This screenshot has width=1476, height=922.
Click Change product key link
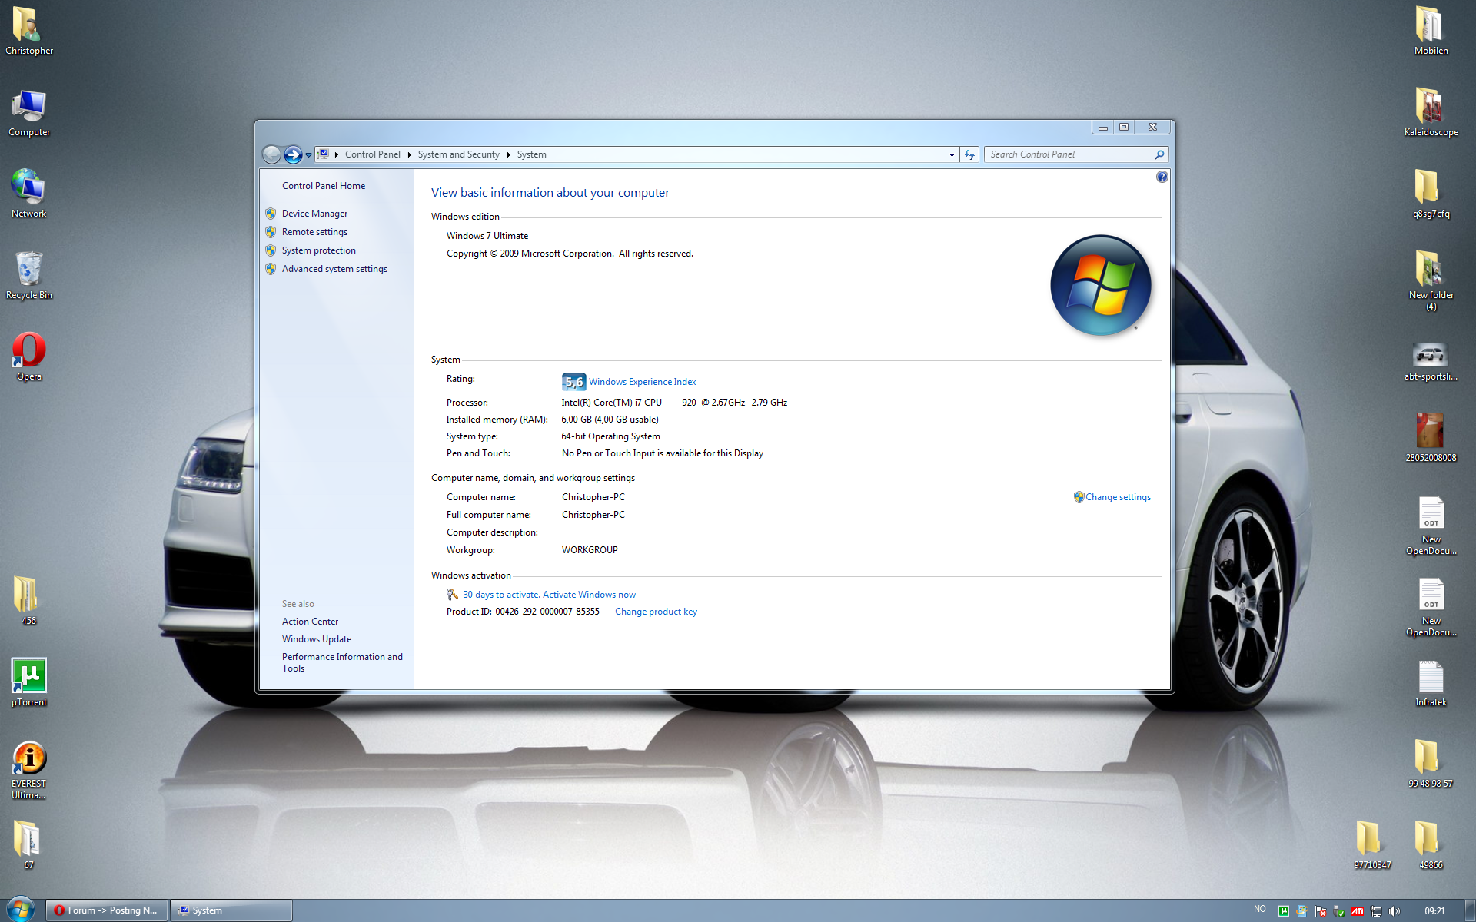656,612
